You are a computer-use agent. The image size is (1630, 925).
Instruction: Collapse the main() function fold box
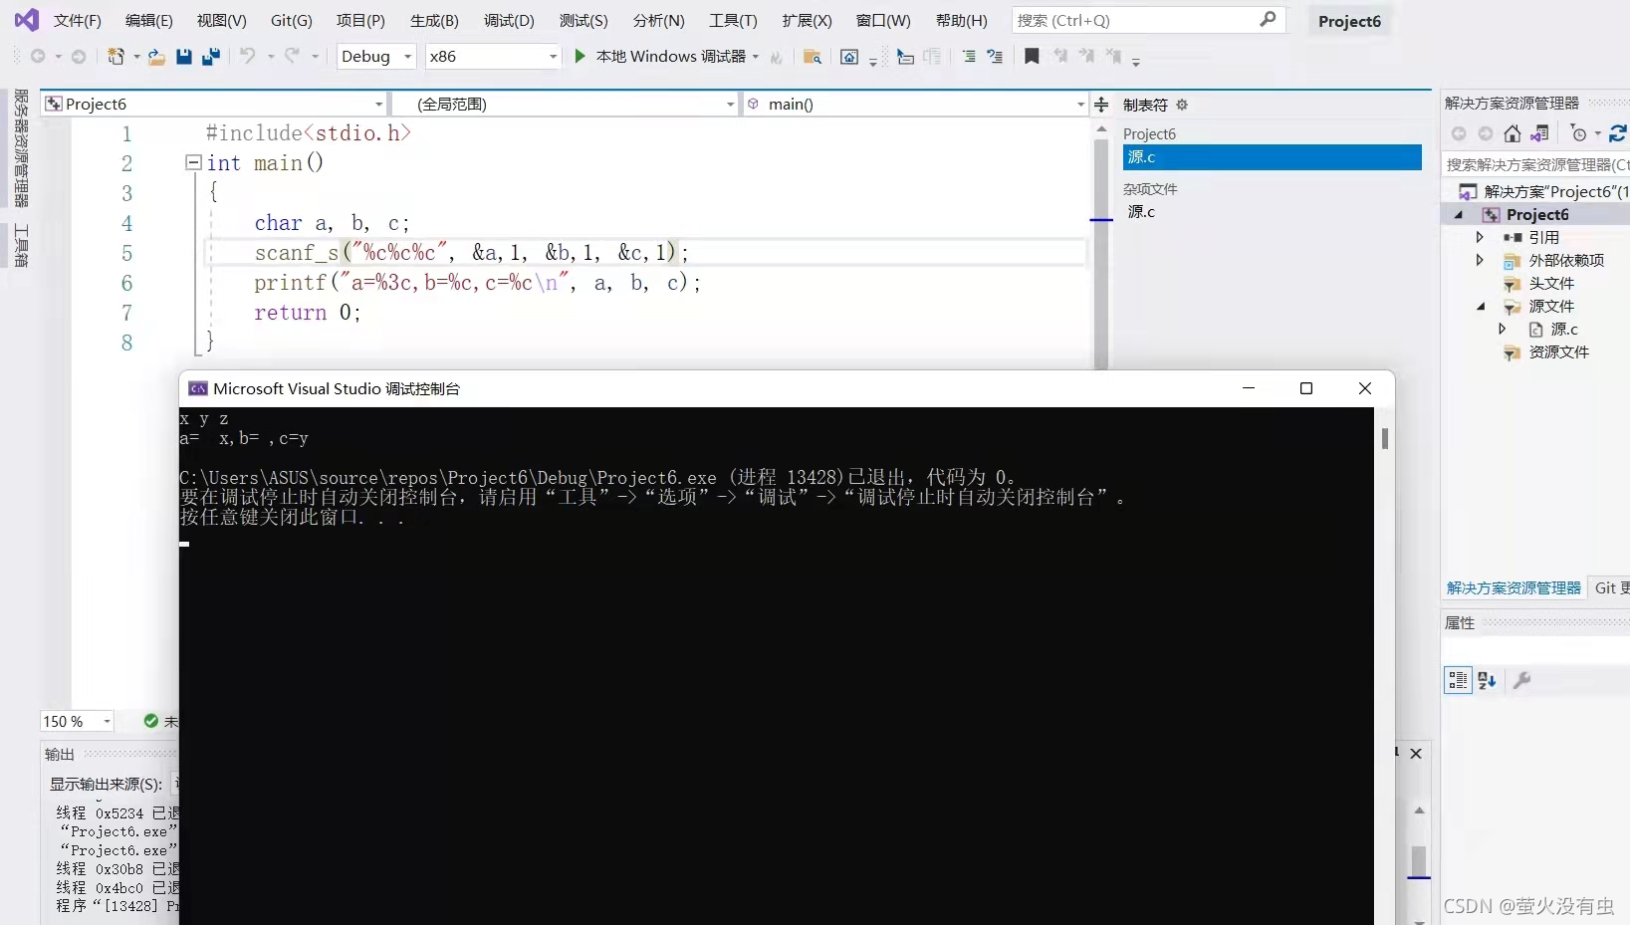pos(193,162)
